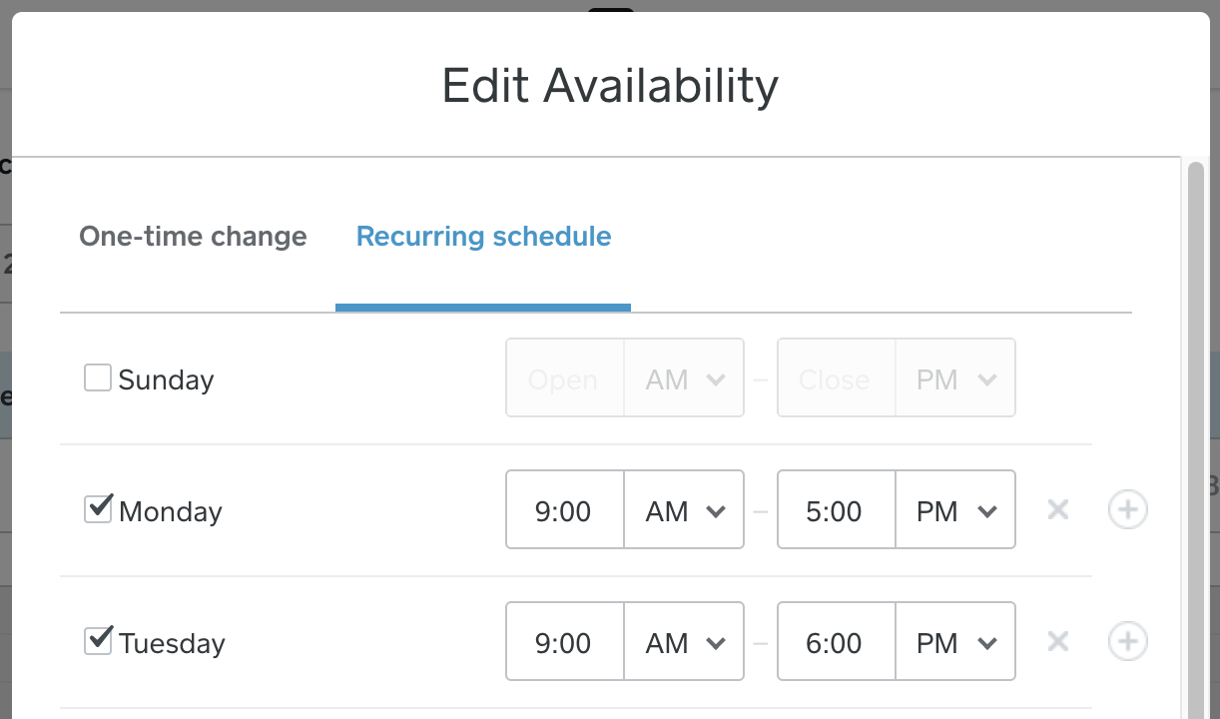Click Tuesday start time field 9:00
This screenshot has width=1220, height=719.
565,642
